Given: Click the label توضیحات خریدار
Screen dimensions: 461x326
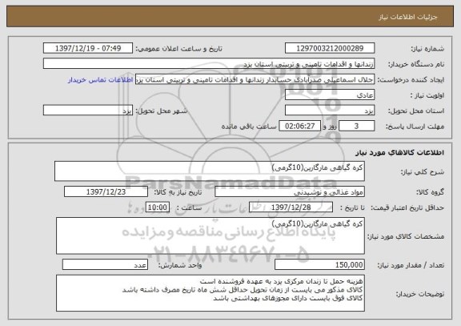Looking at the screenshot, I should 420,294.
